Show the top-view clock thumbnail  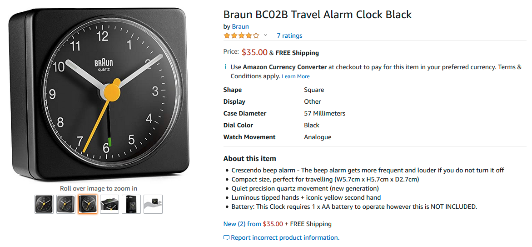click(x=109, y=204)
